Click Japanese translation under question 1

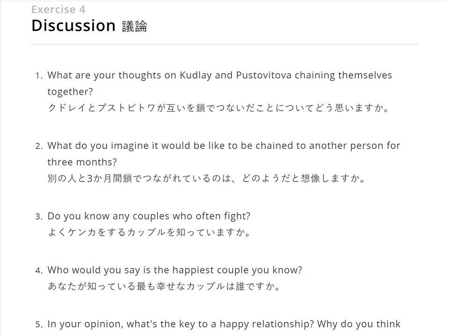click(218, 108)
